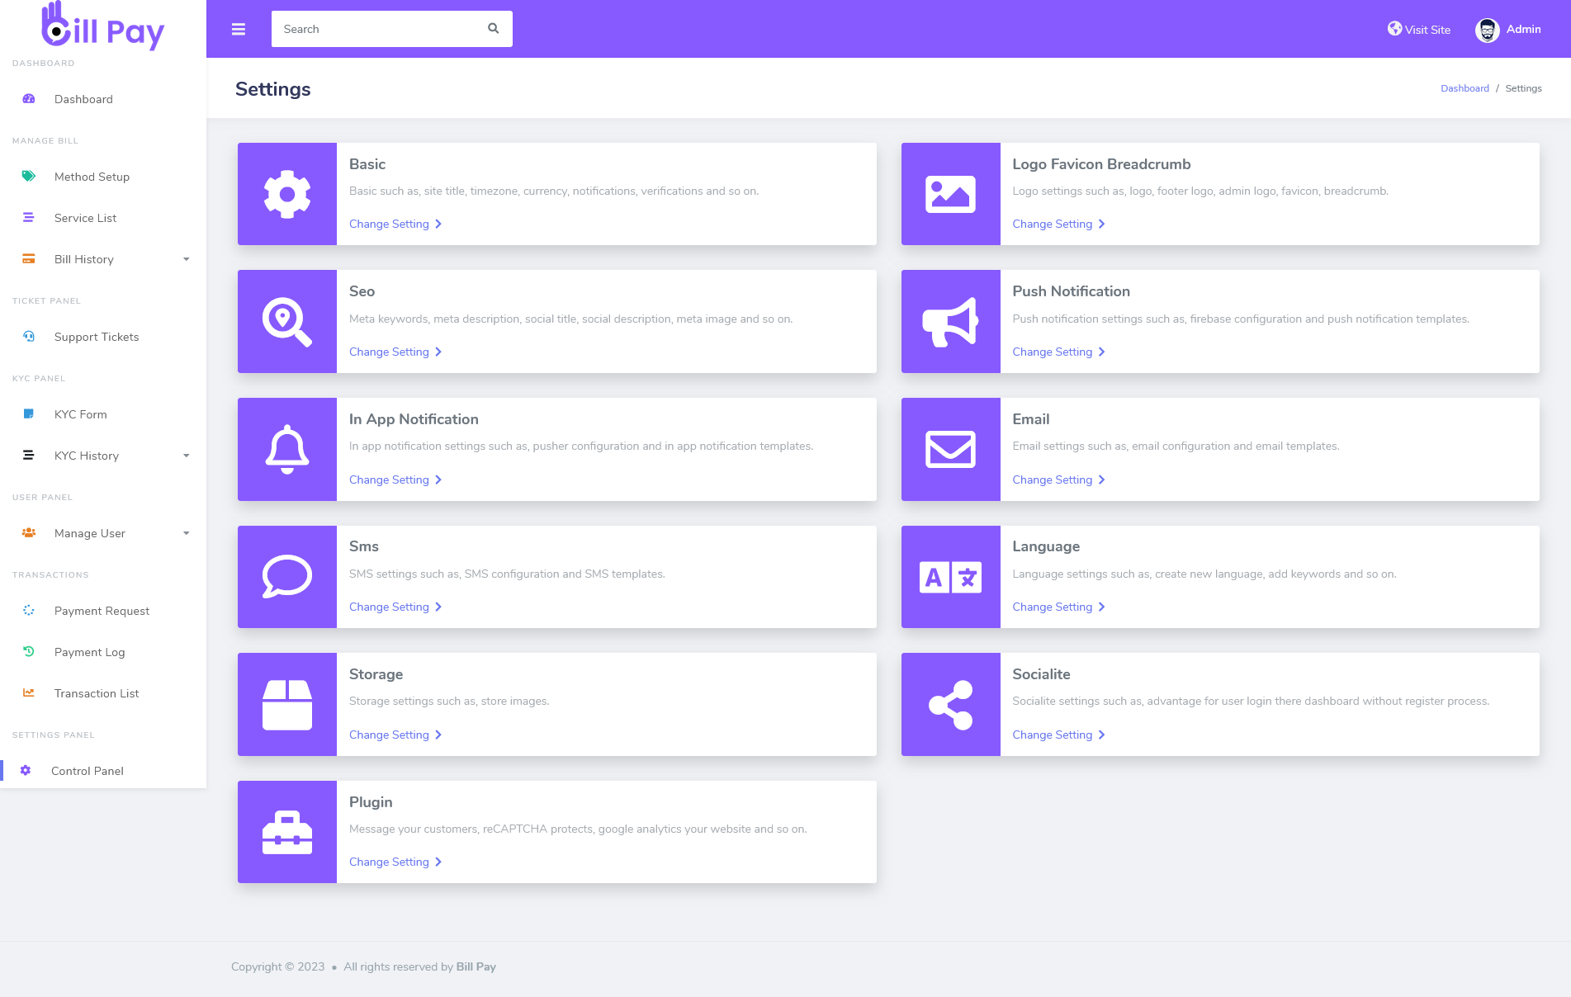The height and width of the screenshot is (997, 1571).
Task: Click the Support Tickets headset icon
Action: pyautogui.click(x=29, y=337)
